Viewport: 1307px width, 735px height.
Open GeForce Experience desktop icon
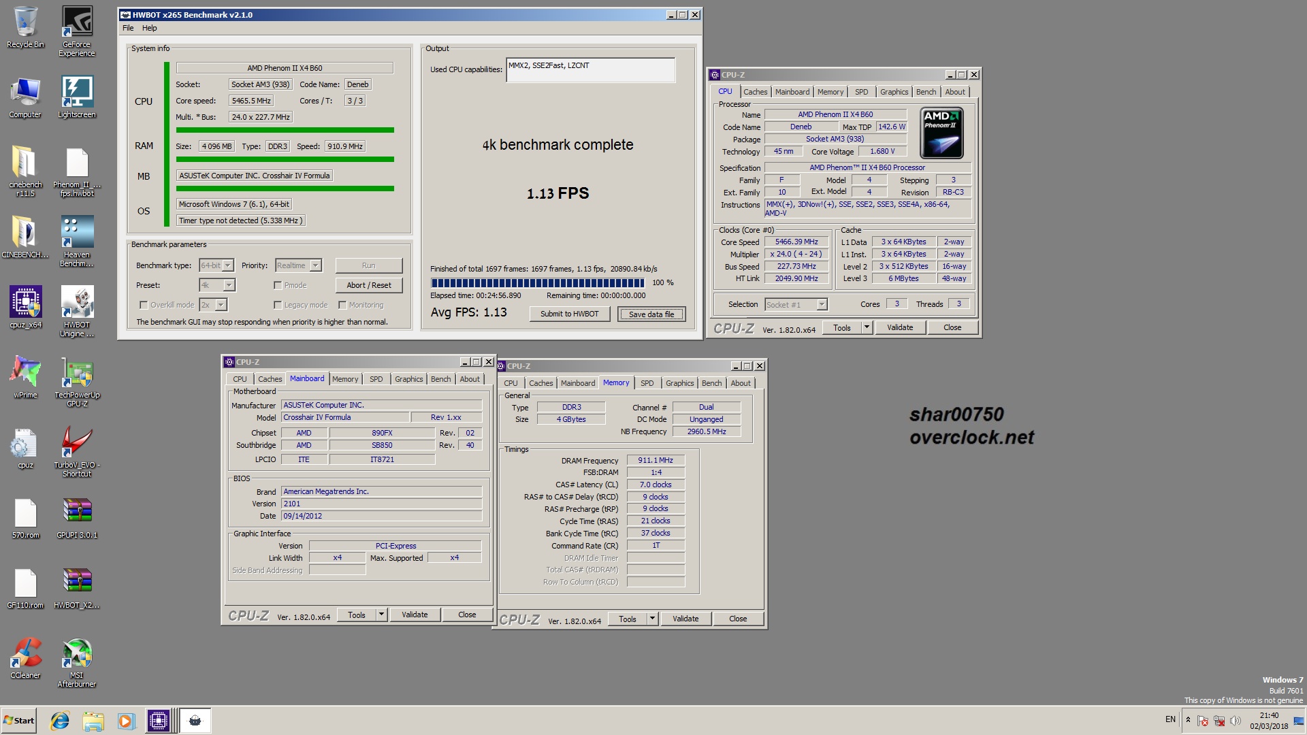(77, 31)
